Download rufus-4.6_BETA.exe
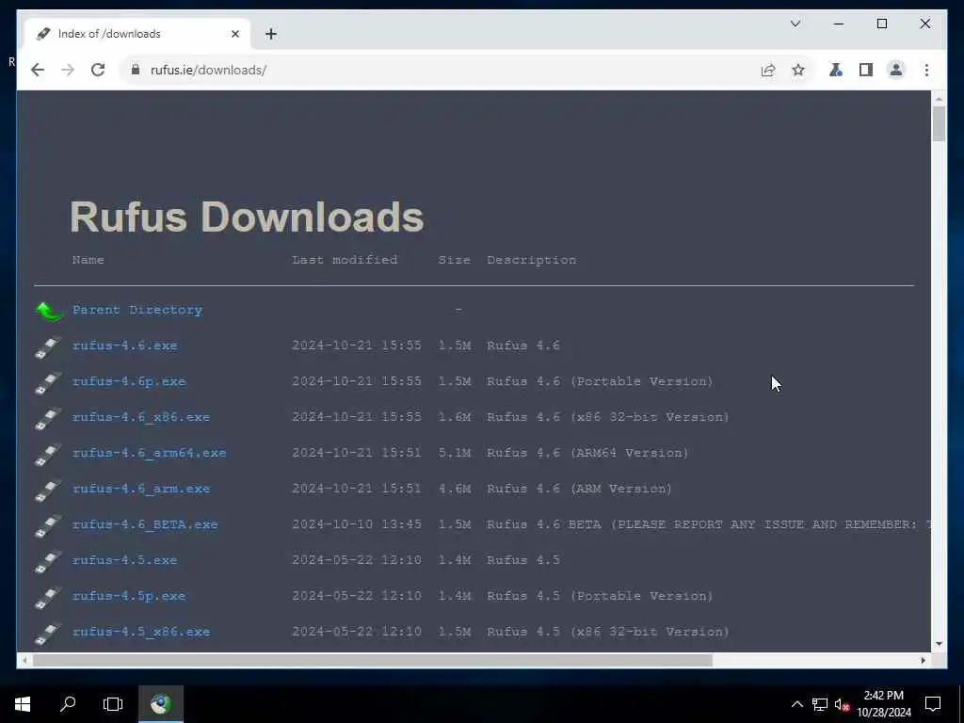 [145, 524]
